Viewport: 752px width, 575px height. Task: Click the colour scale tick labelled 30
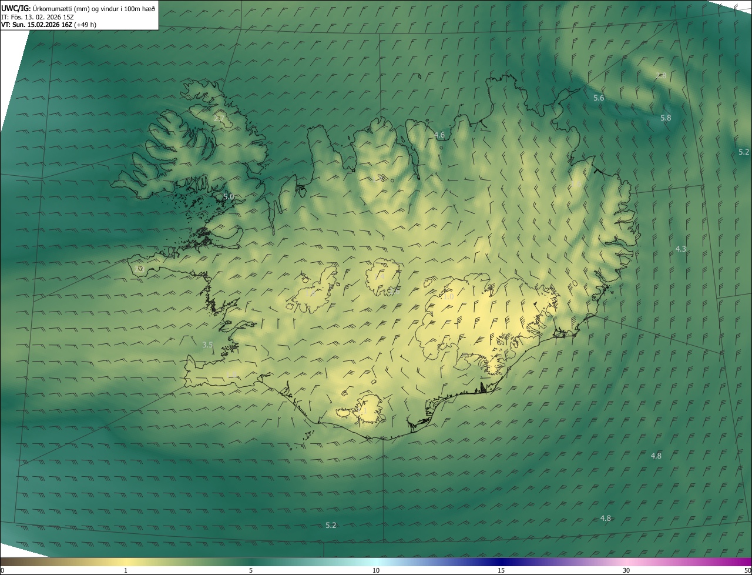626,570
